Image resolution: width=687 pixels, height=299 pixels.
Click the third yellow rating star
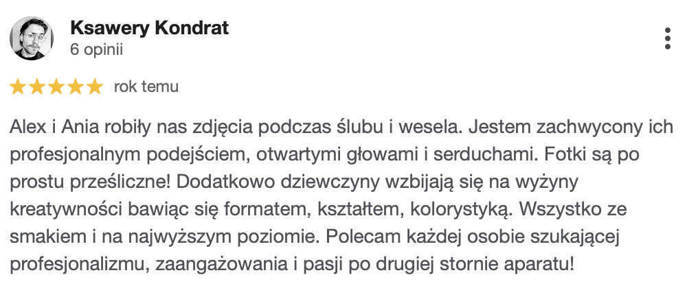pyautogui.click(x=56, y=87)
